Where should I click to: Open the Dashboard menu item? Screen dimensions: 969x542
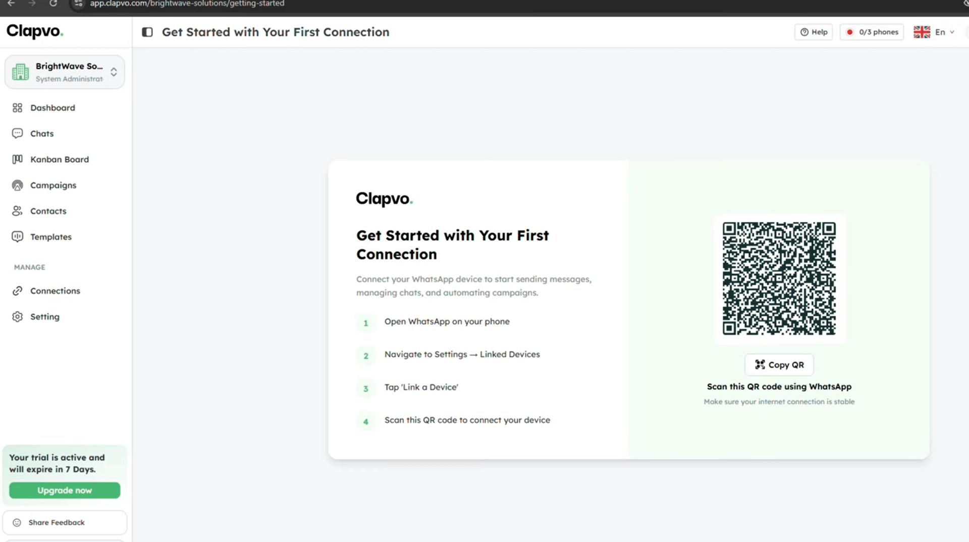52,108
